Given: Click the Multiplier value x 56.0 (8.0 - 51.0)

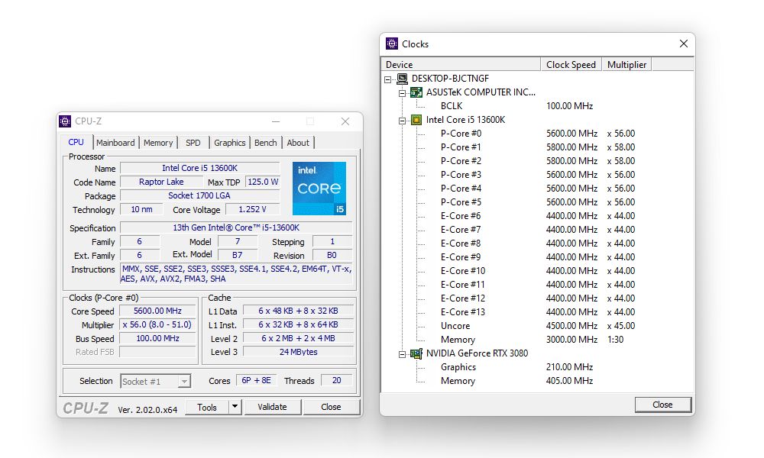Looking at the screenshot, I should coord(158,324).
